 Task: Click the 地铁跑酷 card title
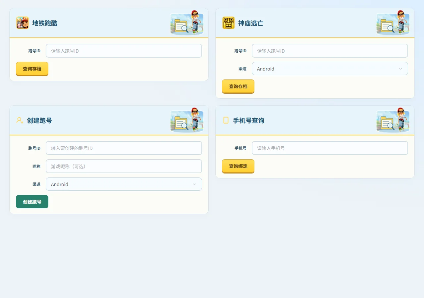tap(45, 23)
